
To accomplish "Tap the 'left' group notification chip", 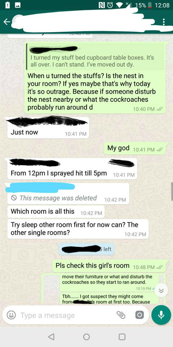I will coord(86,249).
